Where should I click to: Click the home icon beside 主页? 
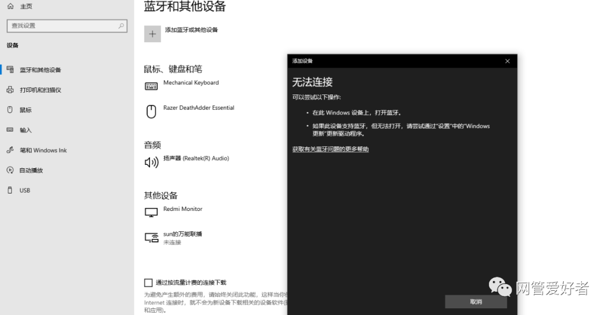click(x=11, y=6)
